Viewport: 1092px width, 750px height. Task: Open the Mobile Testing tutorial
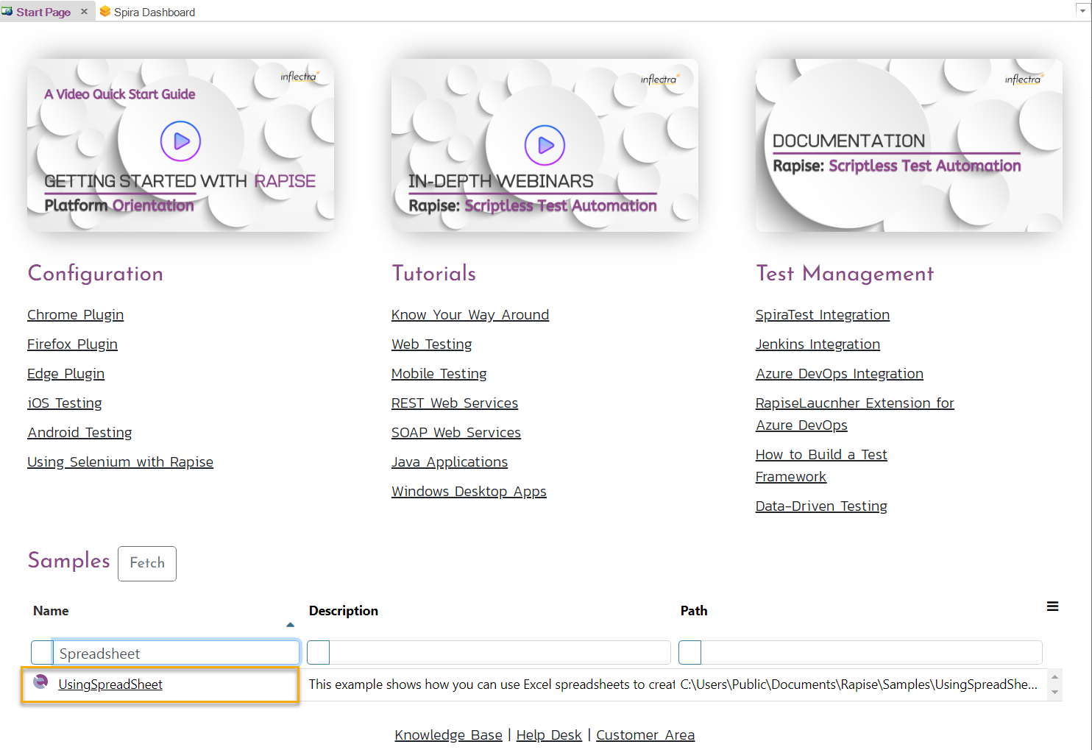point(439,374)
